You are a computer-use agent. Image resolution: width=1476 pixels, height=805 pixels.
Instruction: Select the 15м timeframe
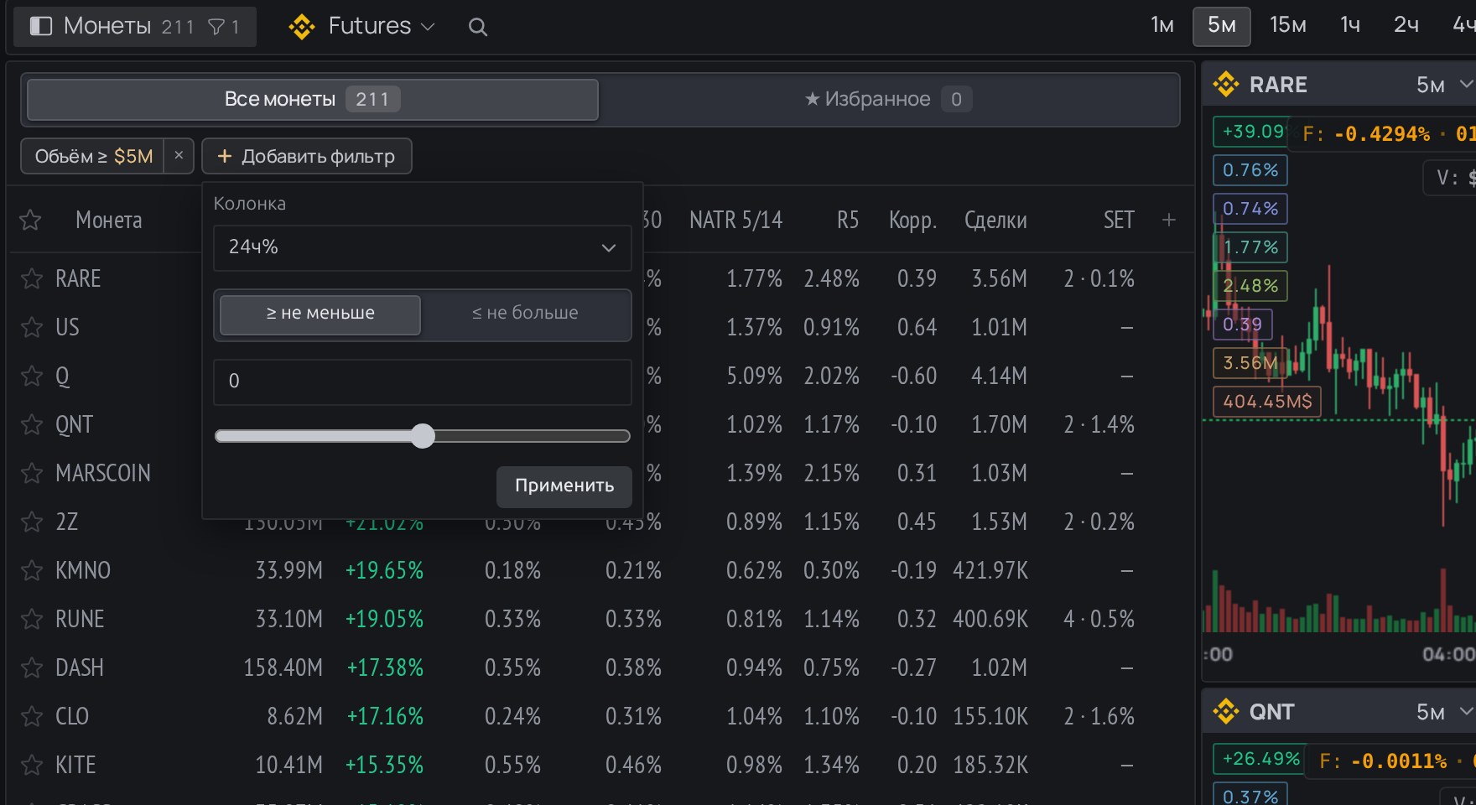click(1287, 26)
